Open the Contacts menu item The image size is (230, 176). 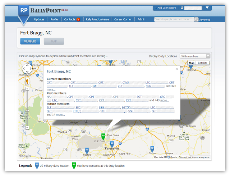point(70,19)
